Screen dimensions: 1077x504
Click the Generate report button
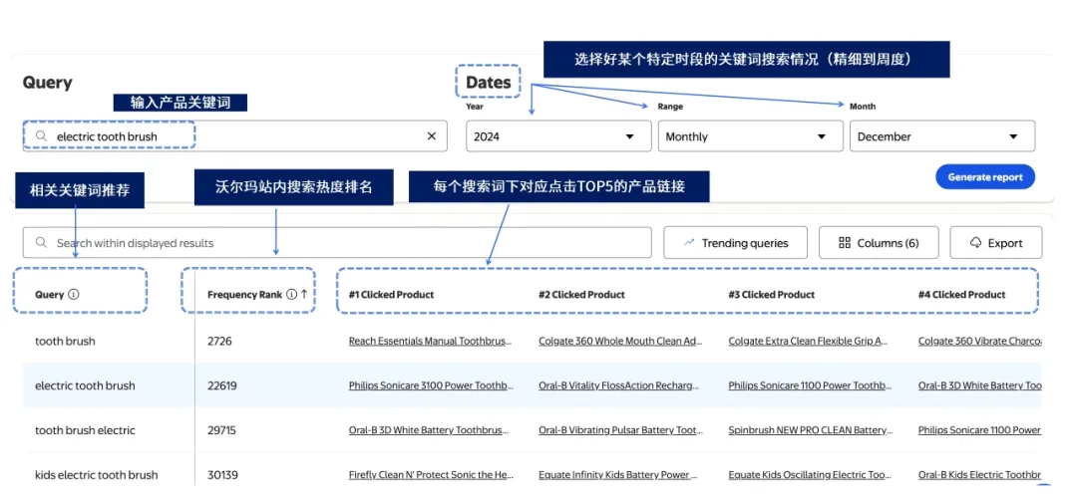[985, 177]
